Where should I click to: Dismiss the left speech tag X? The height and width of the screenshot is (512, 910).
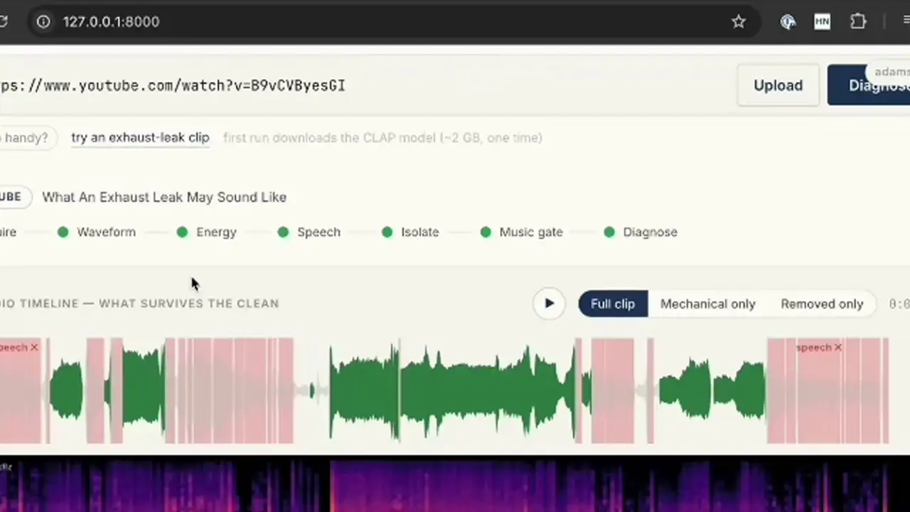34,347
